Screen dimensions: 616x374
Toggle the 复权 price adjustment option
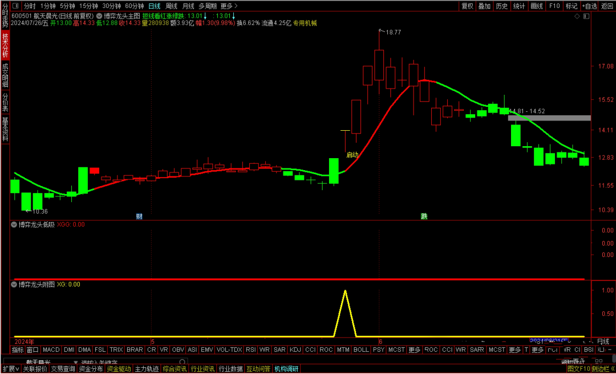click(x=467, y=6)
